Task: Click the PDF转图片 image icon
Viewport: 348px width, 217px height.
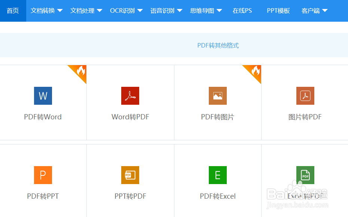Action: tap(217, 96)
